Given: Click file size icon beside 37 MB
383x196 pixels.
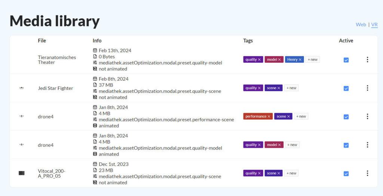Looking at the screenshot, I should coord(95,85).
